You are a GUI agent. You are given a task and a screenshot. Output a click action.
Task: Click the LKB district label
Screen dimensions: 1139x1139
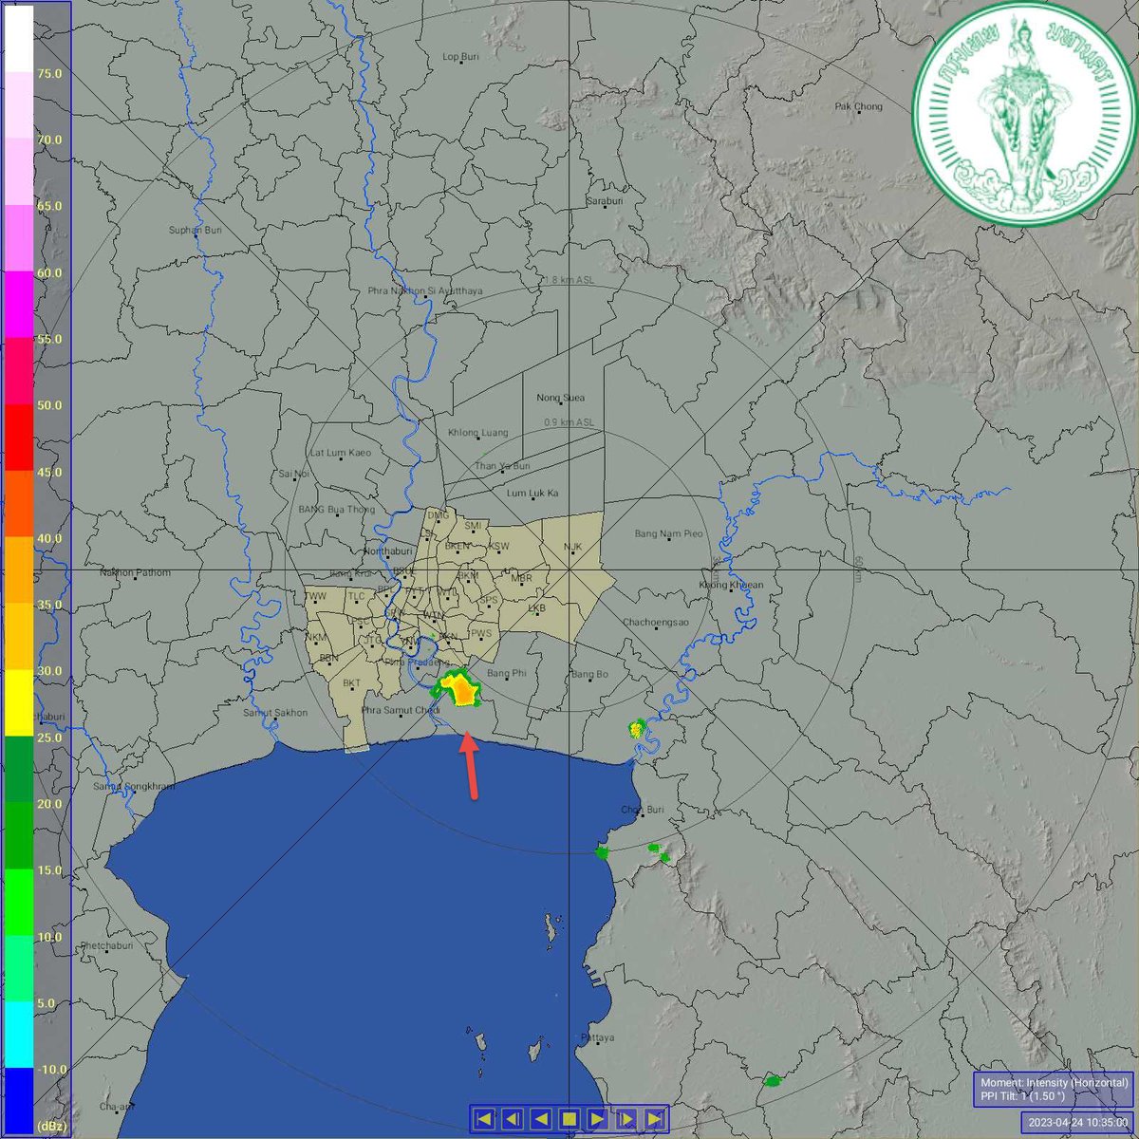537,607
